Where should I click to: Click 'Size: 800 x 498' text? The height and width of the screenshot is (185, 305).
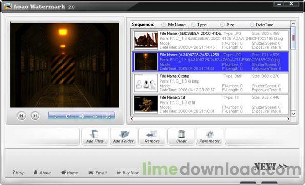266,33
